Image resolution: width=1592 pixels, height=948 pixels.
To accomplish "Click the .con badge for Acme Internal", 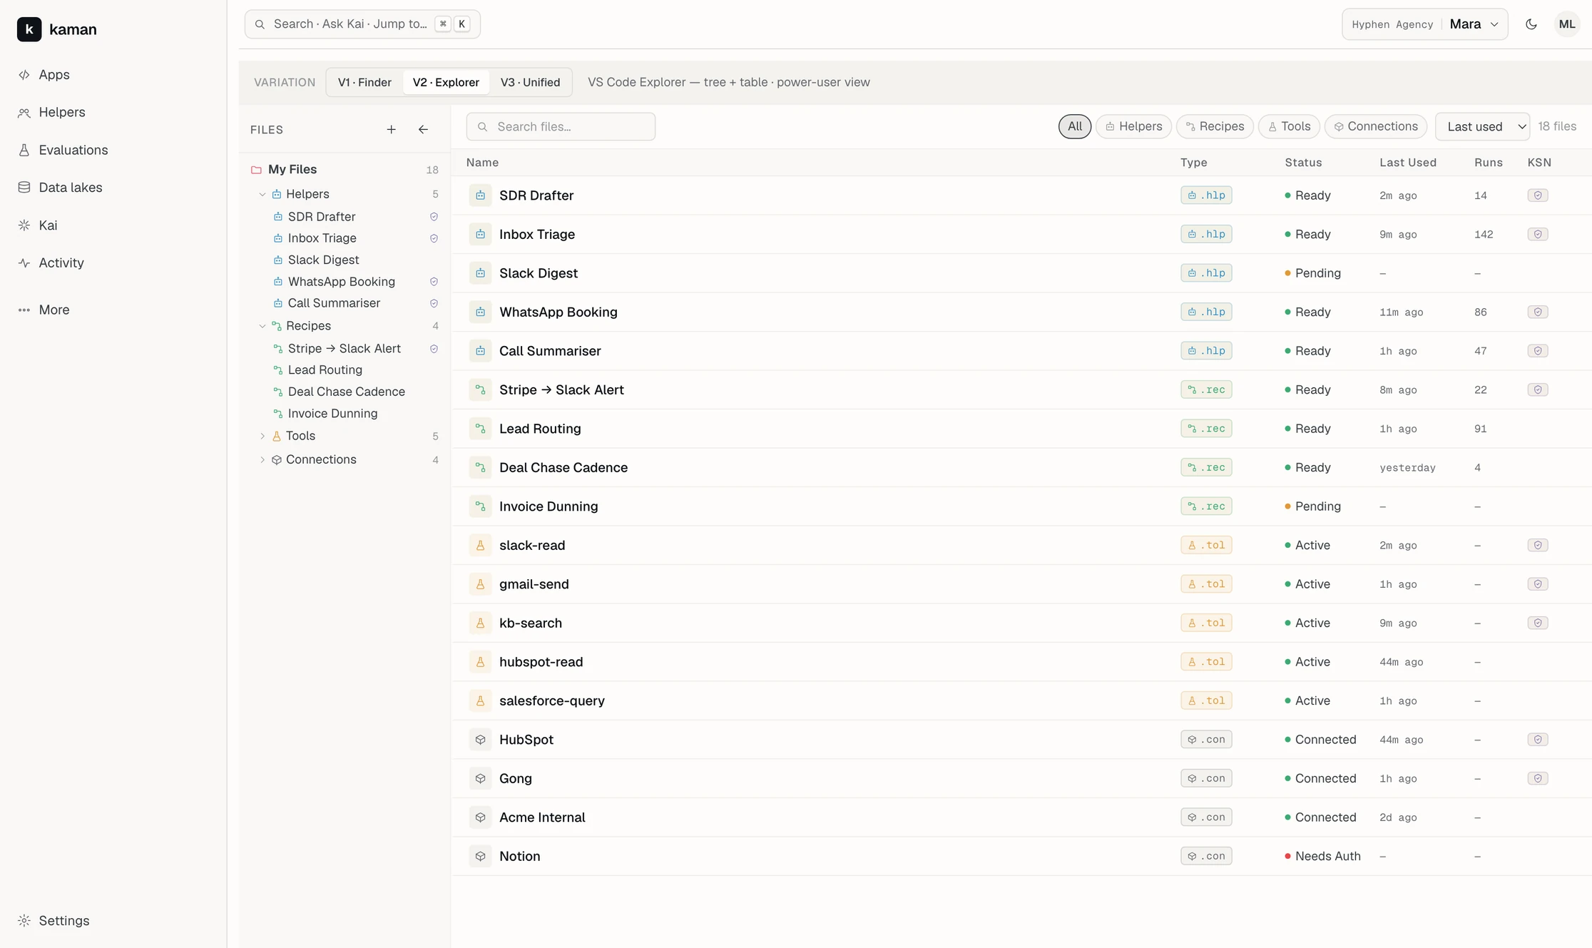I will tap(1205, 817).
